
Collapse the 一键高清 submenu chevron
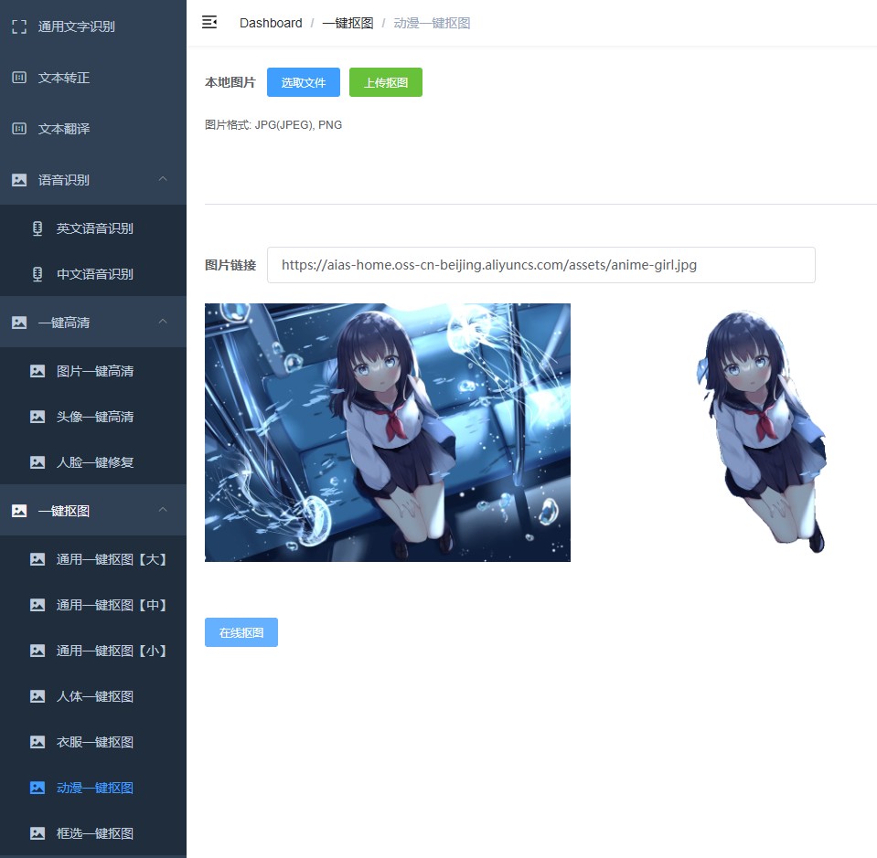click(x=163, y=322)
